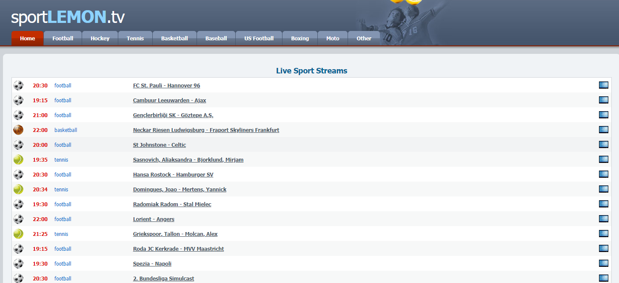Screen dimensions: 619x283
Task: Click the soccer ball icon for Hansa Rostock row
Action: (18, 174)
